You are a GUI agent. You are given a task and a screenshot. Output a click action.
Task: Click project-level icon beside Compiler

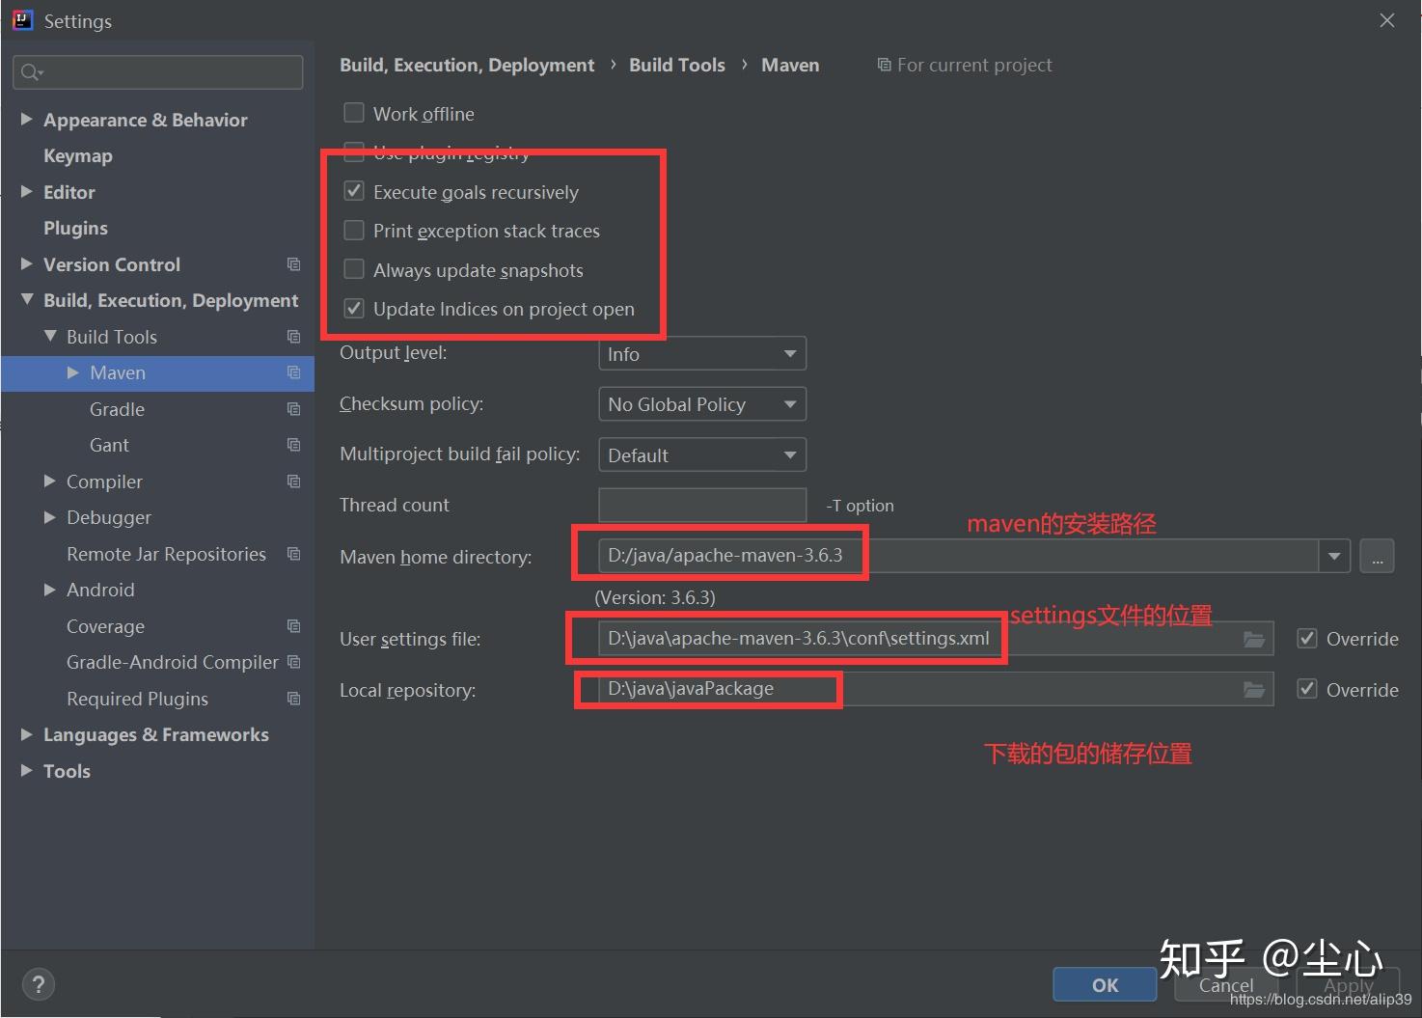[x=294, y=481]
